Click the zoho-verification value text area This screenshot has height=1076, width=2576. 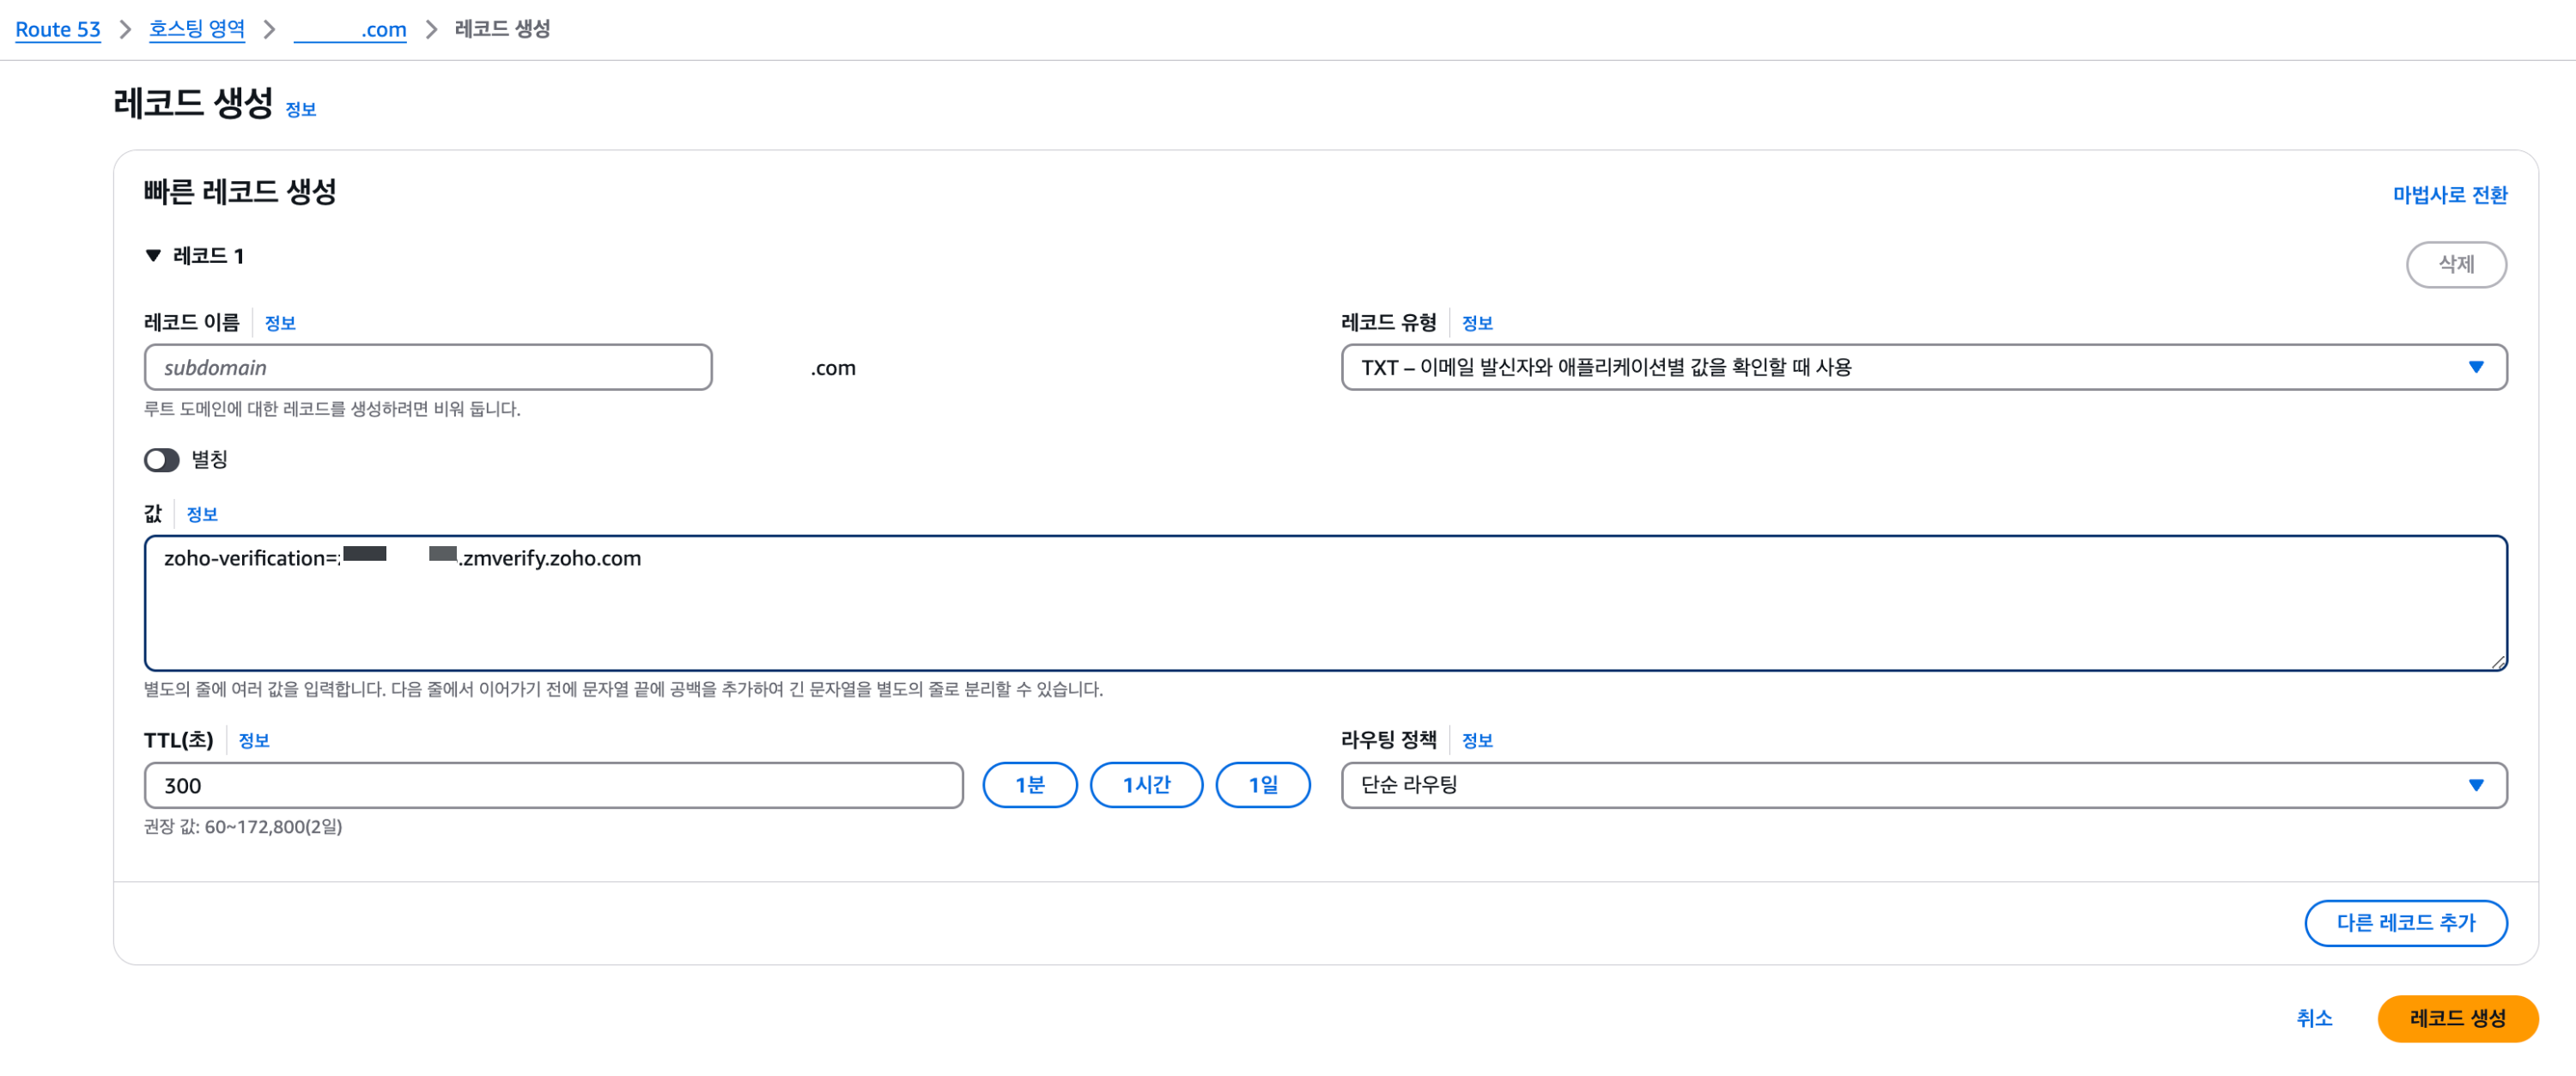coord(1324,603)
